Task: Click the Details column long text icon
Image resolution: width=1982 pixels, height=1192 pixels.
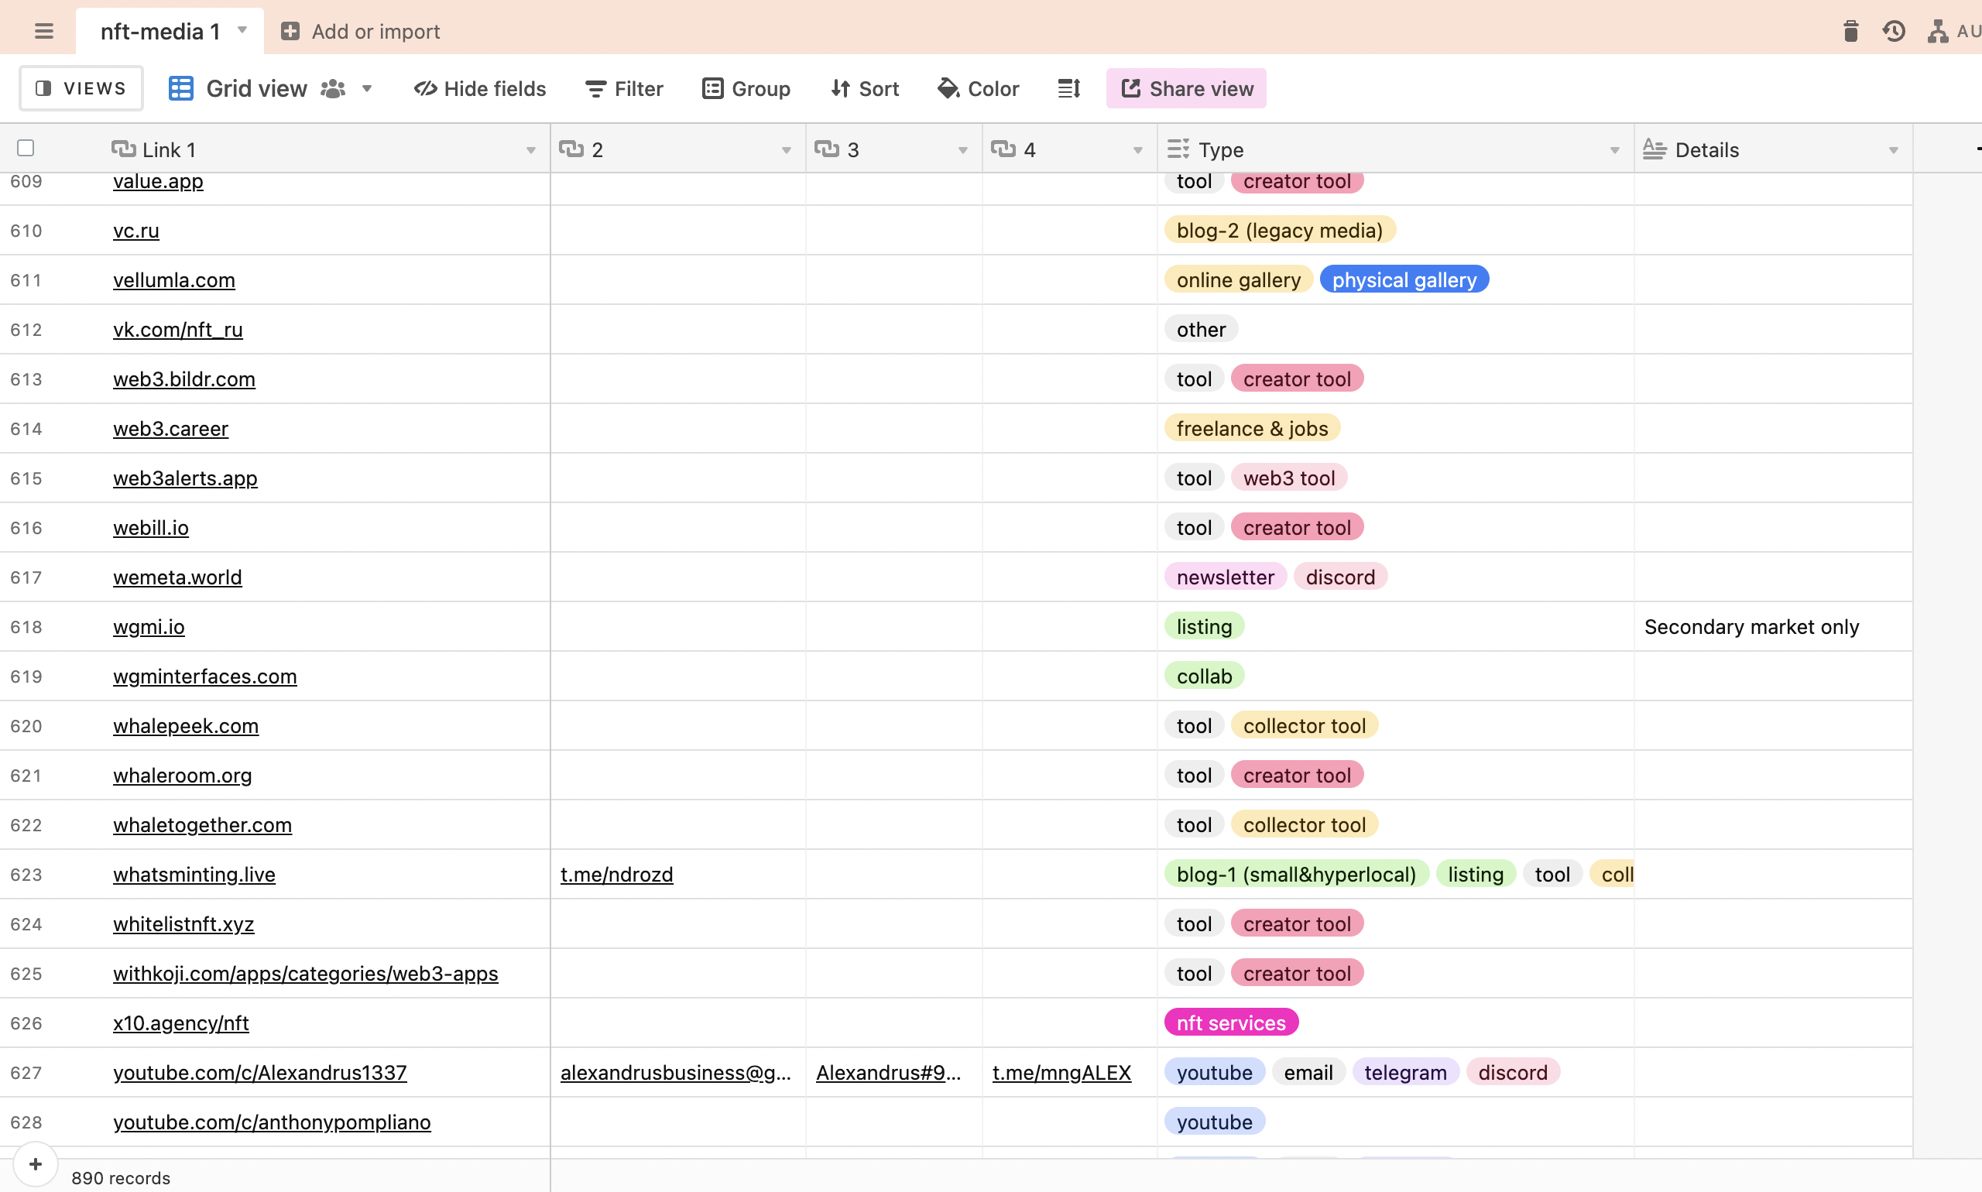Action: 1655,149
